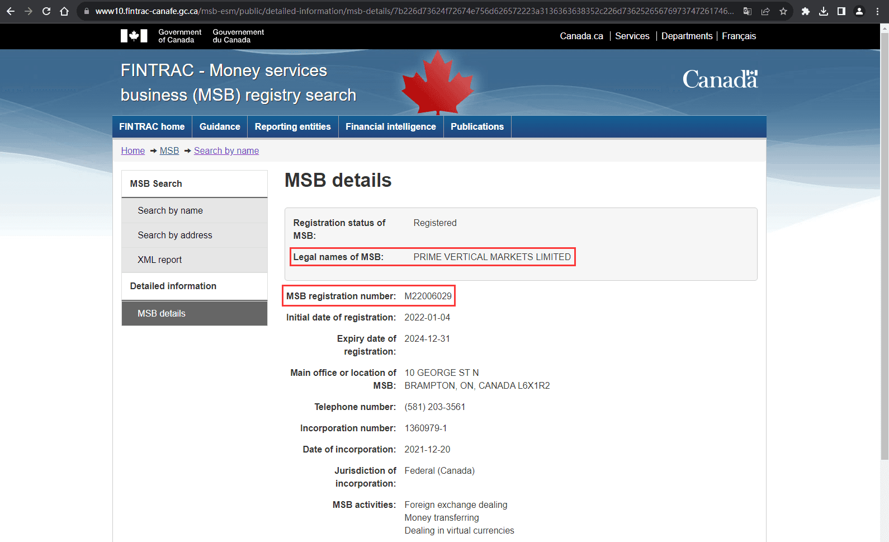Screen dimensions: 889x542
Task: Open the browser home page icon
Action: click(64, 11)
